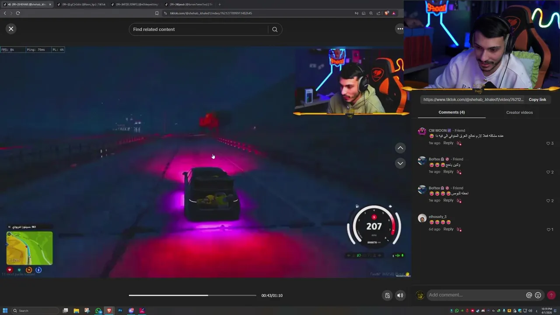Image resolution: width=560 pixels, height=315 pixels.
Task: Mute the video with the speaker icon
Action: (400, 295)
